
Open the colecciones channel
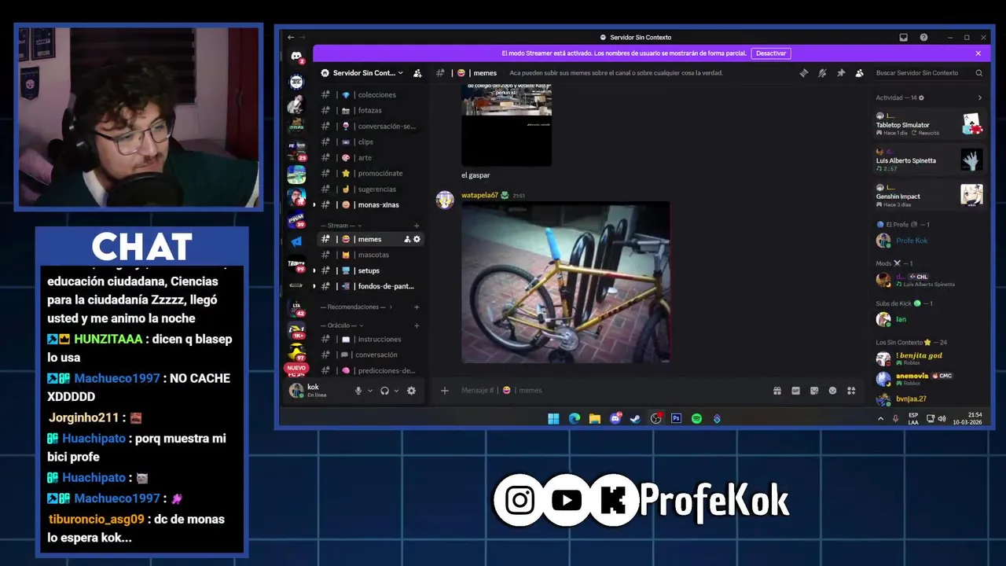pyautogui.click(x=369, y=95)
